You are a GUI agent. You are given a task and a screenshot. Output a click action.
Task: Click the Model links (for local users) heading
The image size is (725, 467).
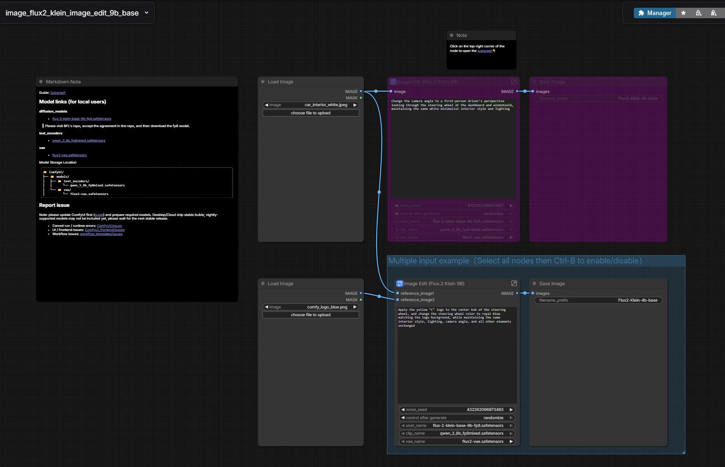72,102
